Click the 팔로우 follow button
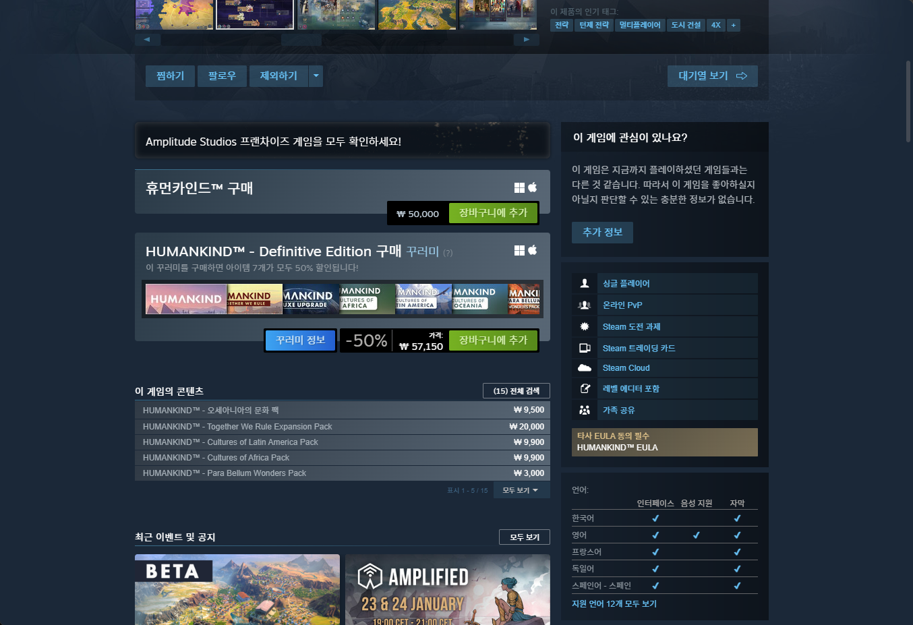Viewport: 913px width, 625px height. pyautogui.click(x=222, y=76)
